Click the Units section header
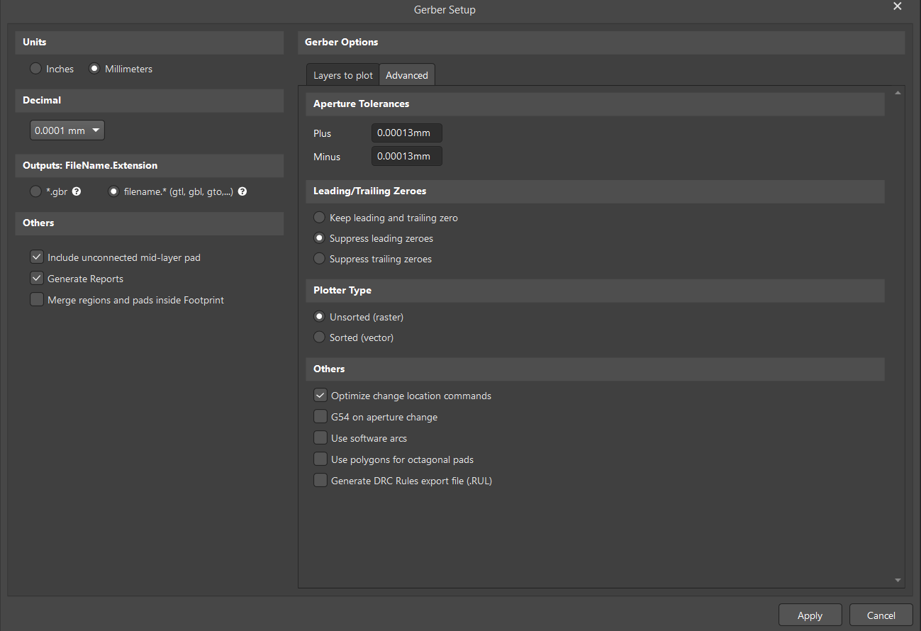The height and width of the screenshot is (631, 921). (x=150, y=43)
